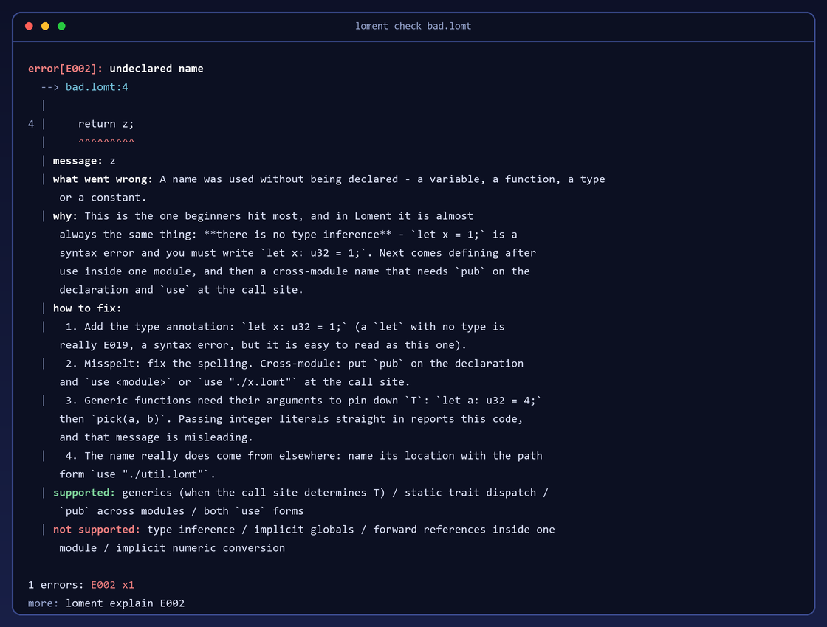Image resolution: width=827 pixels, height=627 pixels.
Task: Click the line 'form `use "./util.lomt"`.'
Action: (137, 474)
